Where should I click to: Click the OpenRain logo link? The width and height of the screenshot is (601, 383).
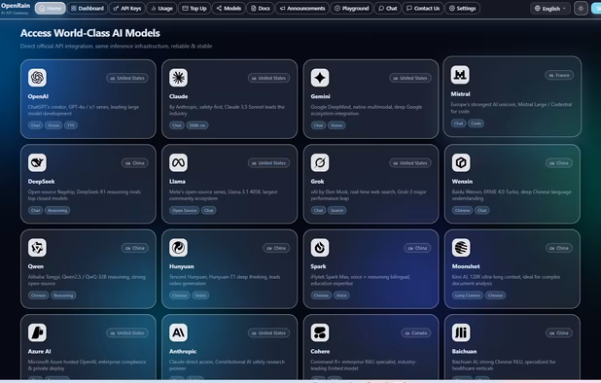16,8
